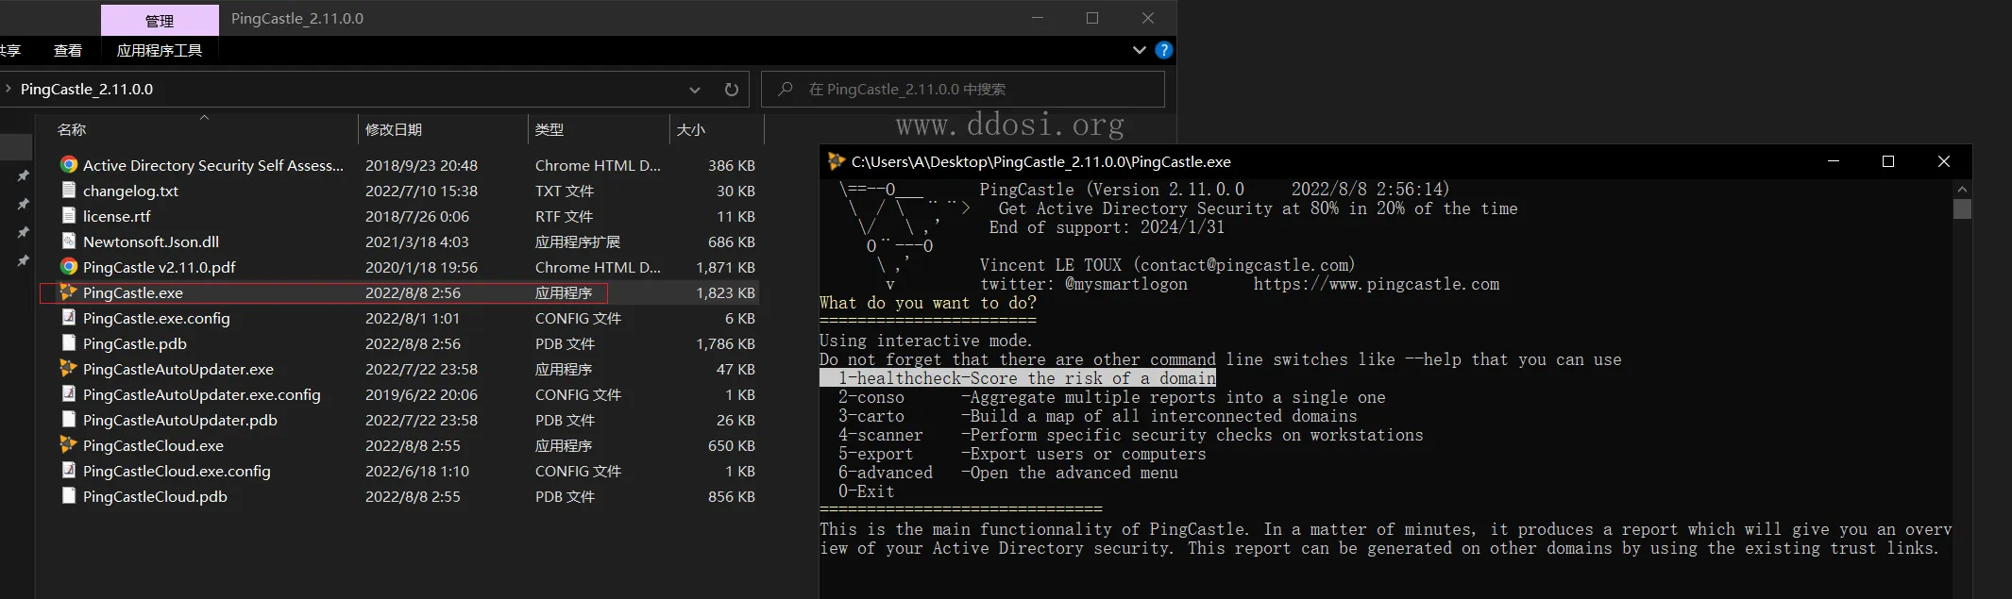Select the 1-healthcheck menu line in console
Viewport: 2012px width, 599px height.
click(1018, 378)
